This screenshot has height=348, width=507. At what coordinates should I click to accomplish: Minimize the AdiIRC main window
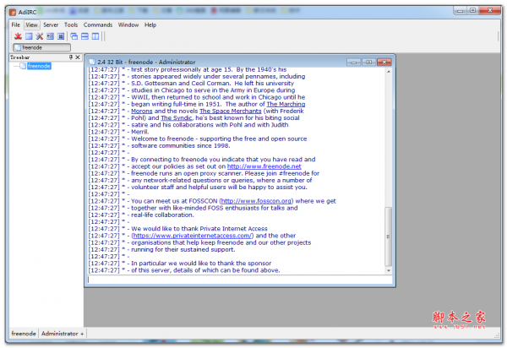point(461,11)
